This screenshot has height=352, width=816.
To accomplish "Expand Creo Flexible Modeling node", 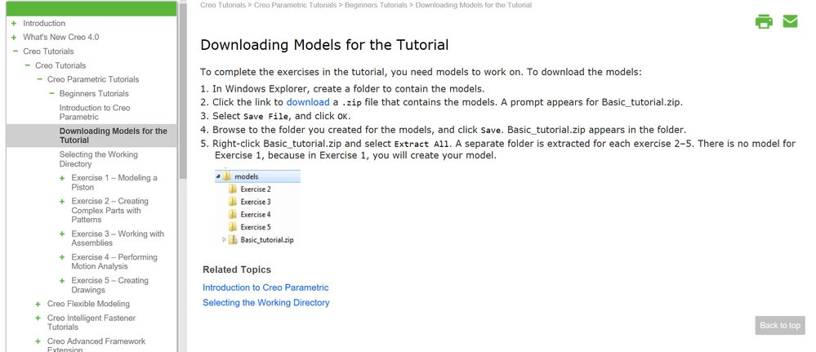I will pyautogui.click(x=38, y=304).
